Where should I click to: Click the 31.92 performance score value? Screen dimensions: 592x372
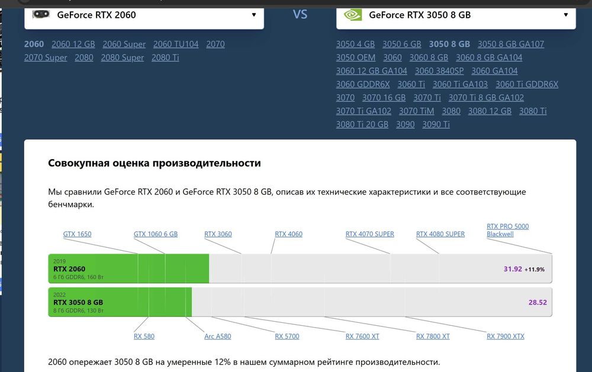pos(513,269)
